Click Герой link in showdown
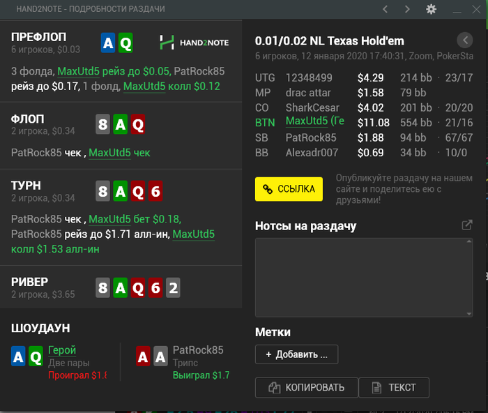The image size is (488, 413). 62,350
